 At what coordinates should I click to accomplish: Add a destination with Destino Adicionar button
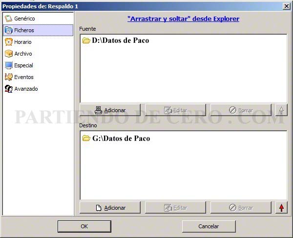pyautogui.click(x=110, y=208)
